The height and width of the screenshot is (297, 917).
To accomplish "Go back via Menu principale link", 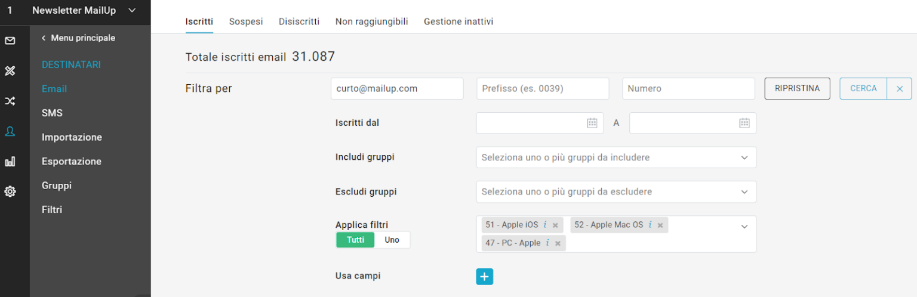I will point(78,38).
